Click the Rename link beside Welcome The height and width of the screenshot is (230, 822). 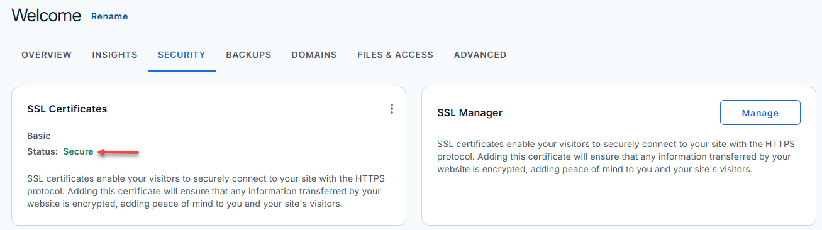coord(109,16)
